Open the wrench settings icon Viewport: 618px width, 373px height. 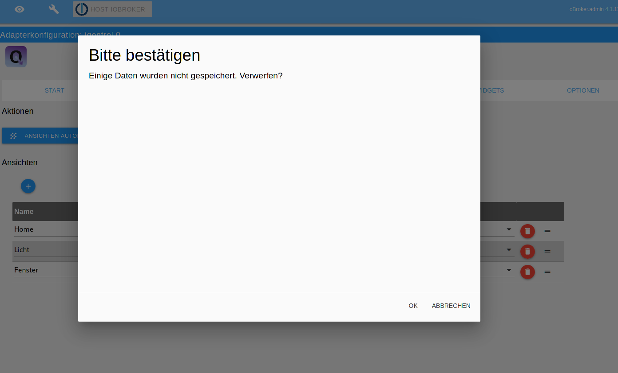pos(54,9)
